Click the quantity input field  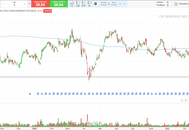click(14, 5)
